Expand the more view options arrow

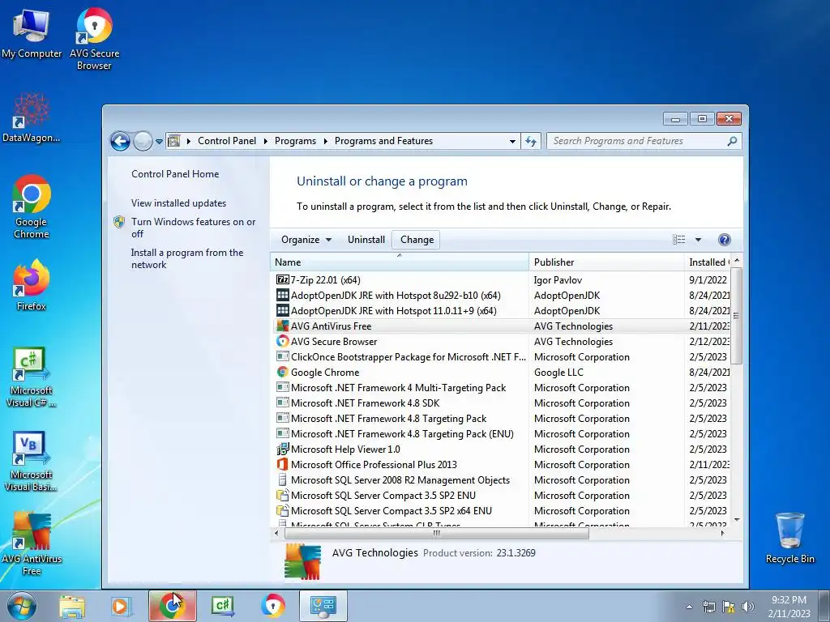point(698,240)
